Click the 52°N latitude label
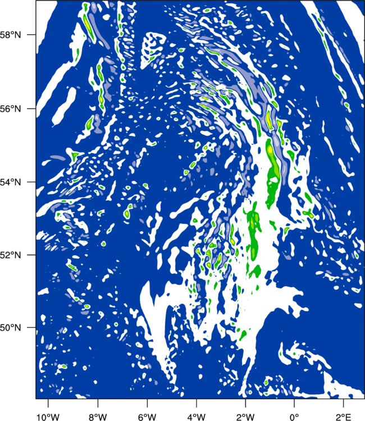Viewport: 365px width, 421px height. click(11, 254)
